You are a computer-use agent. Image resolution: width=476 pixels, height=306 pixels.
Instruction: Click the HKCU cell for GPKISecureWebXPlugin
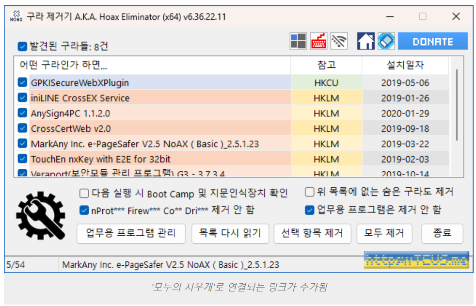point(326,82)
